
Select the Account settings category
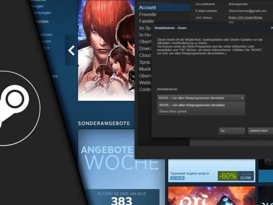coord(164,8)
